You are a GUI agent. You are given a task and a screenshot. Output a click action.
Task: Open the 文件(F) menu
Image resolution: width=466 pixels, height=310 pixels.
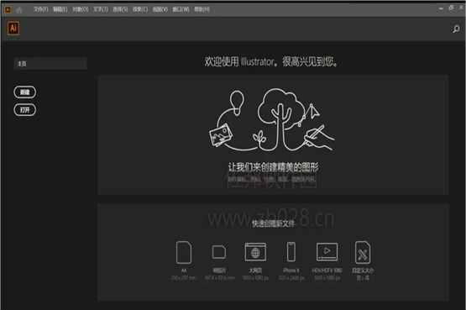point(40,9)
